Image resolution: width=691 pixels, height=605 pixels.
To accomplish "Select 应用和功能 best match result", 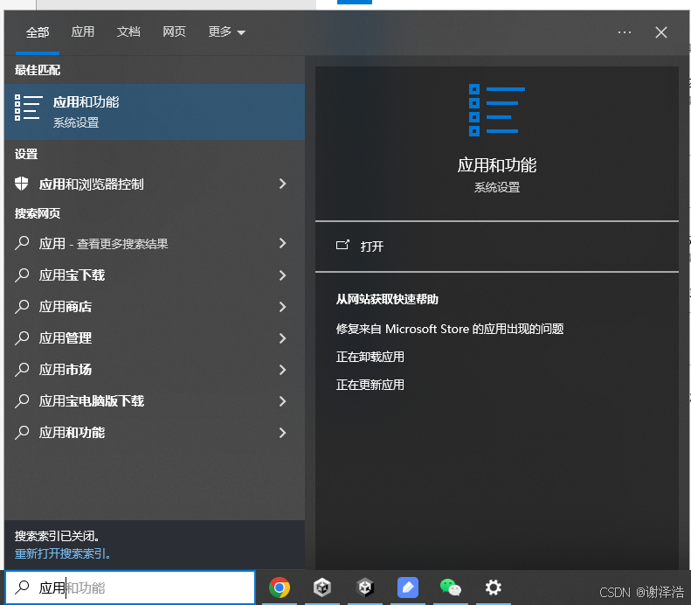I will point(155,112).
